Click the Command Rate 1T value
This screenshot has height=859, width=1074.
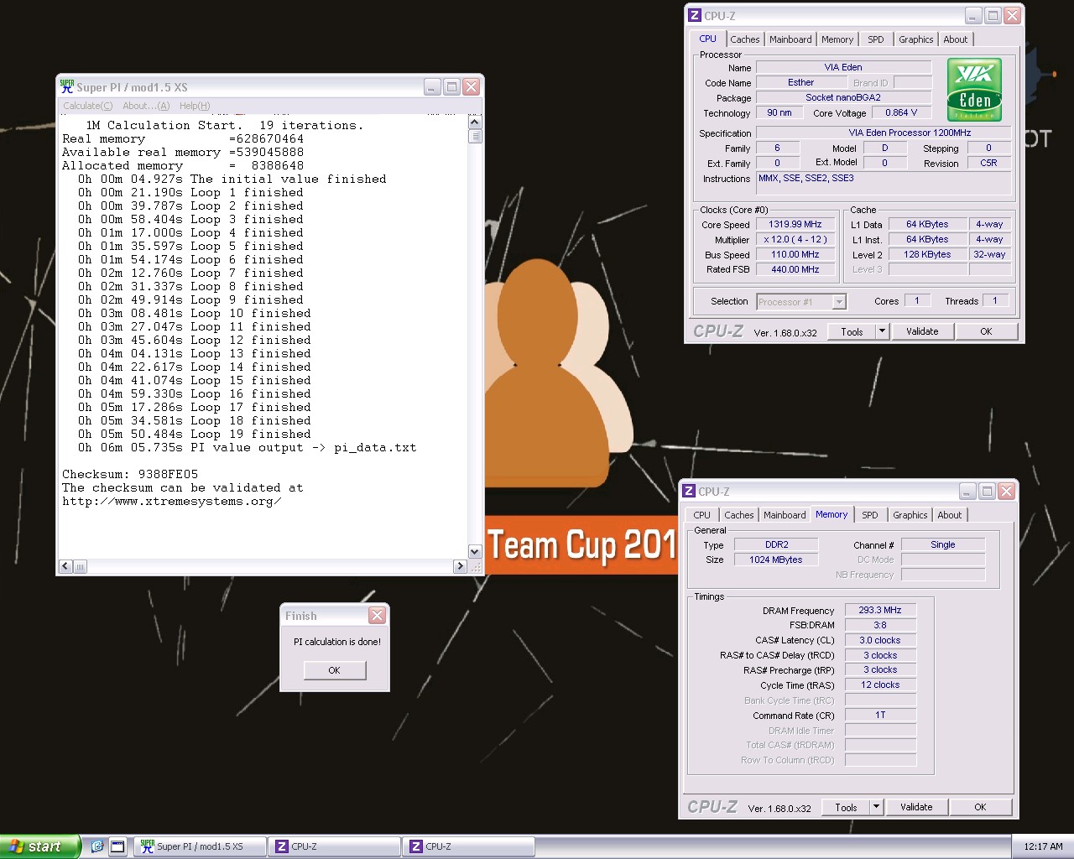pyautogui.click(x=880, y=715)
